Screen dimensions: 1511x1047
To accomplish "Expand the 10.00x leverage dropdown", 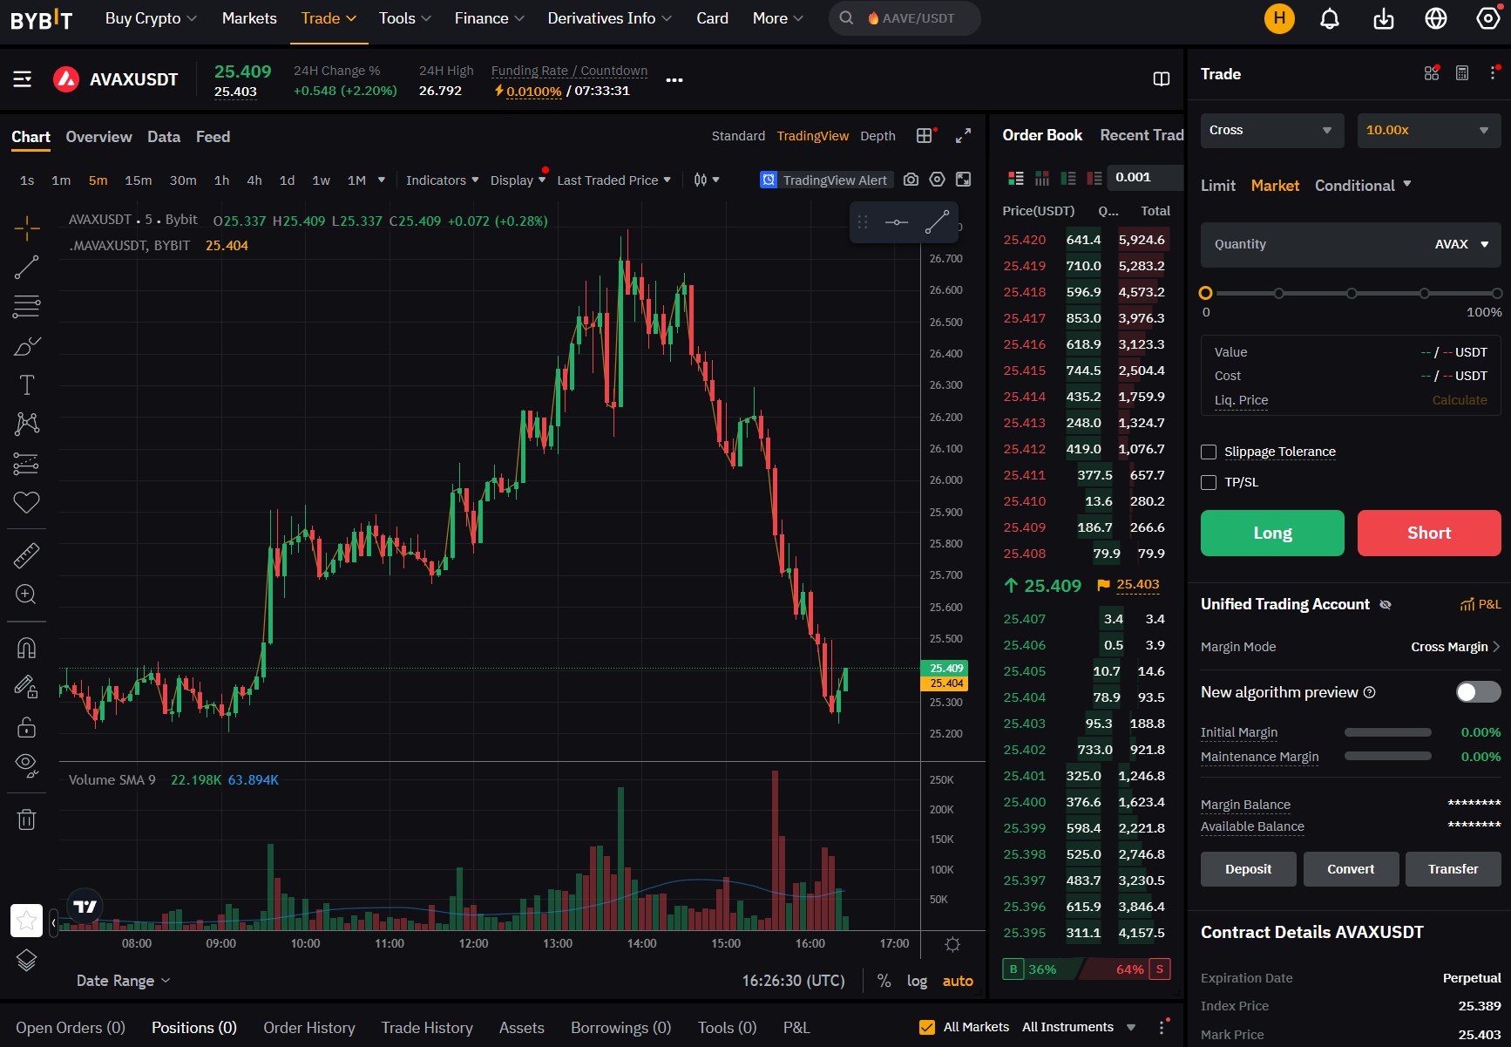I will point(1428,131).
